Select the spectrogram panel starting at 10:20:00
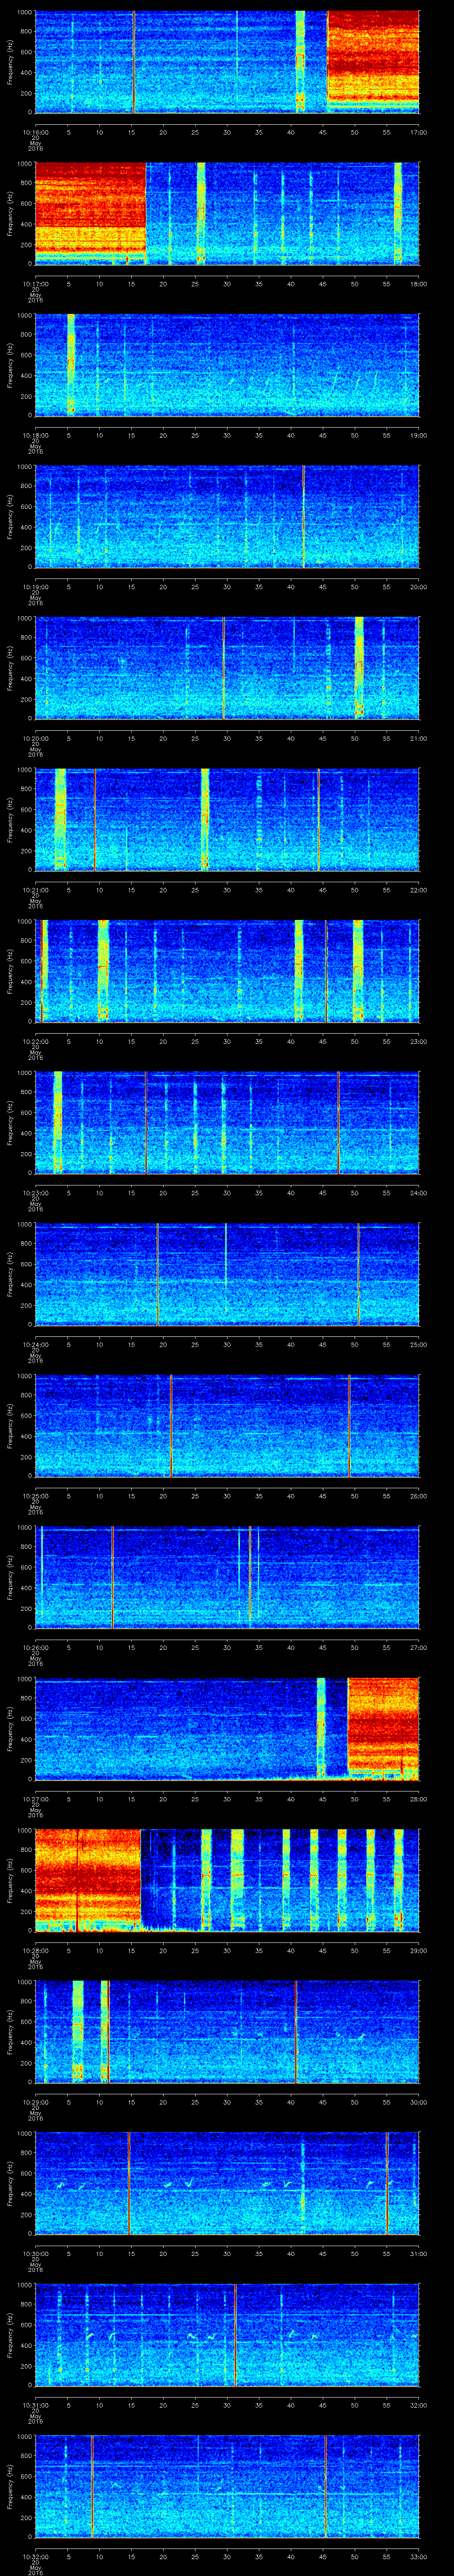 227,668
